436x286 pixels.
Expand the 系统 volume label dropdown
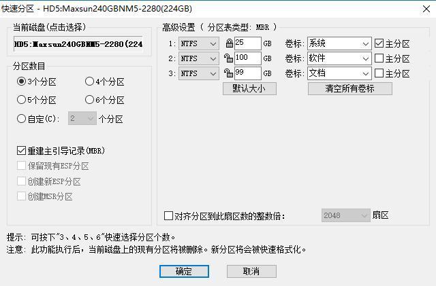(x=366, y=43)
